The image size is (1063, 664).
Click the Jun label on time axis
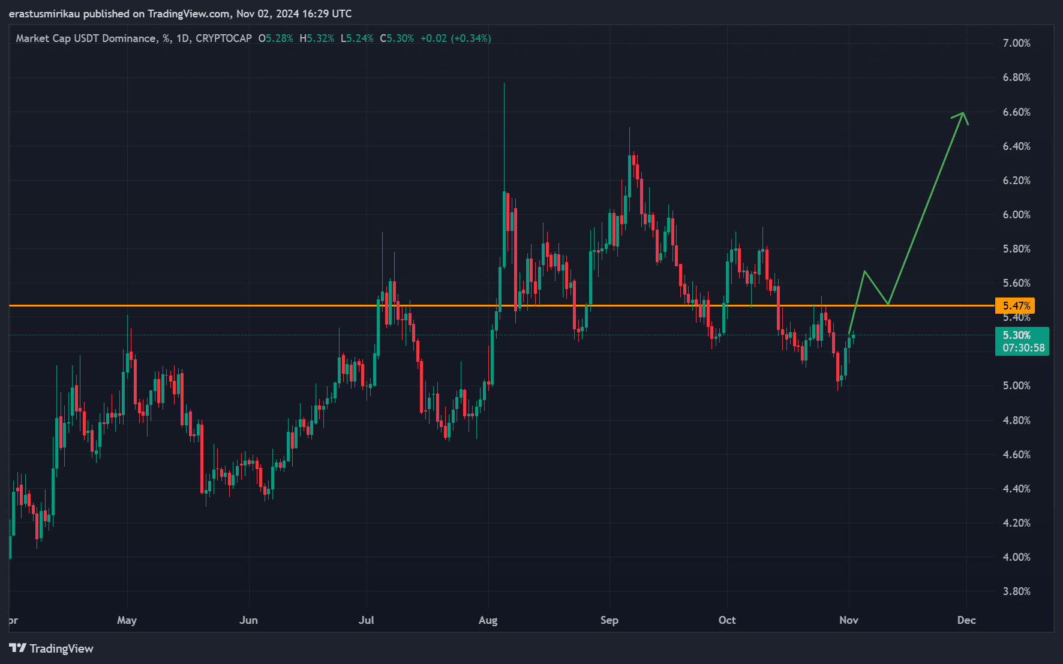click(x=248, y=620)
